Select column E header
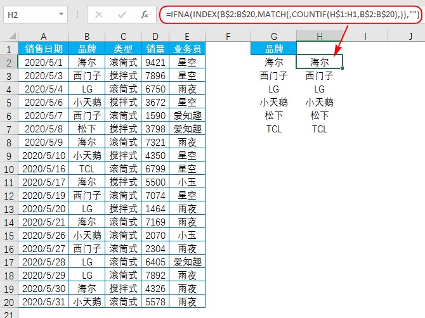 click(187, 36)
